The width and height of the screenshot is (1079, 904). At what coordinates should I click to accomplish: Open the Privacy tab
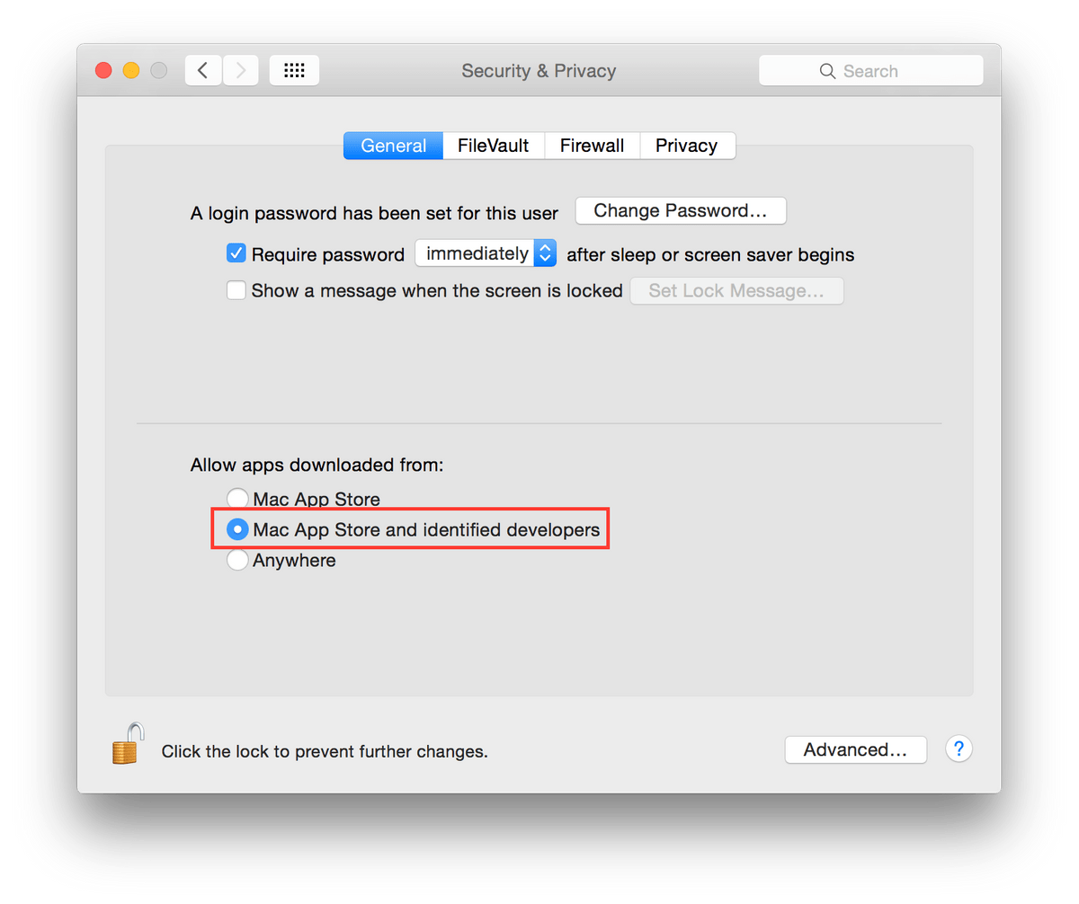click(x=687, y=145)
